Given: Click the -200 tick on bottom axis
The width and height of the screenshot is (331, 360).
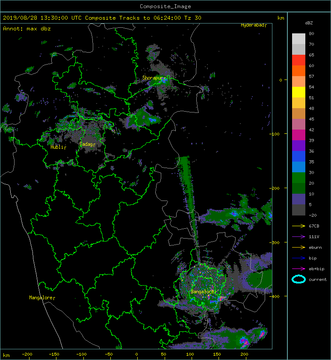Looking at the screenshot, I should pyautogui.click(x=27, y=354).
